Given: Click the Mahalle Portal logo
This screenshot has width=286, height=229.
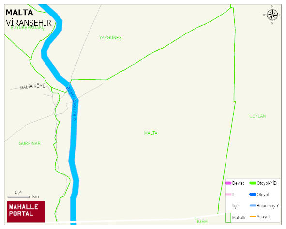Looking at the screenshot, I should click(26, 212).
